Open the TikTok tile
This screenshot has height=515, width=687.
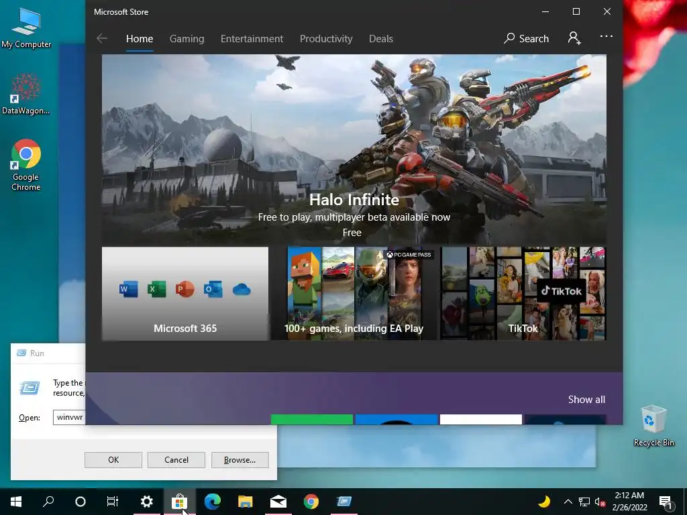(523, 294)
